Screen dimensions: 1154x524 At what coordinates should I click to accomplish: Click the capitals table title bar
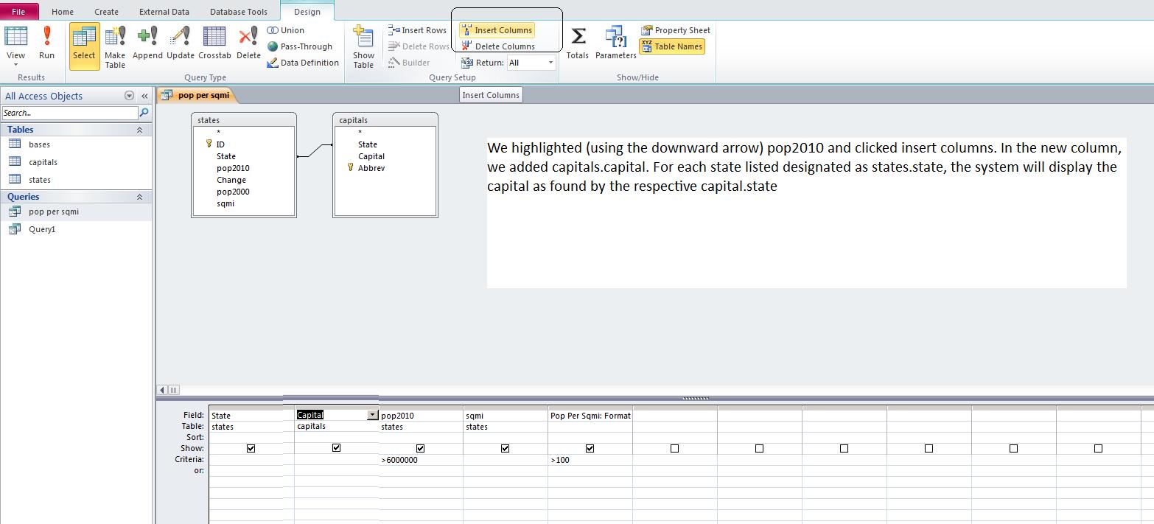[x=385, y=120]
